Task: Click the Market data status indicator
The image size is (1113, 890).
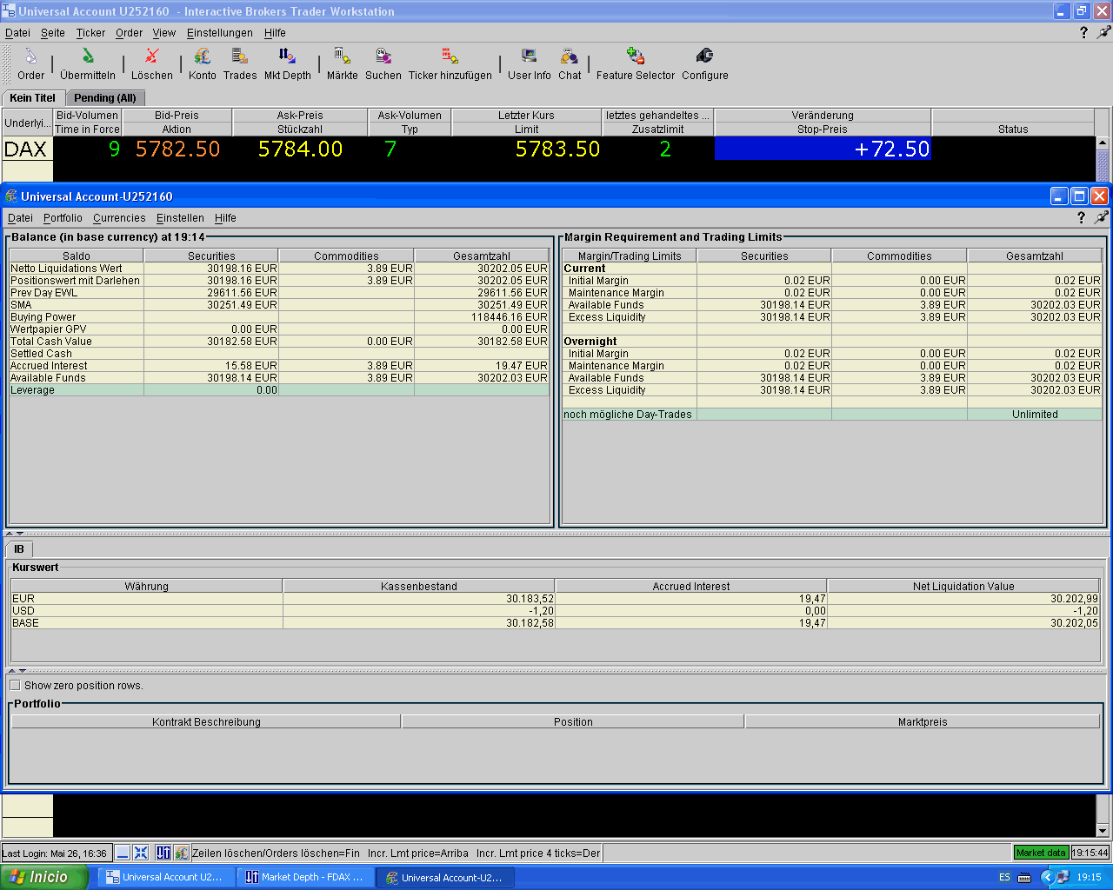Action: pyautogui.click(x=1041, y=853)
